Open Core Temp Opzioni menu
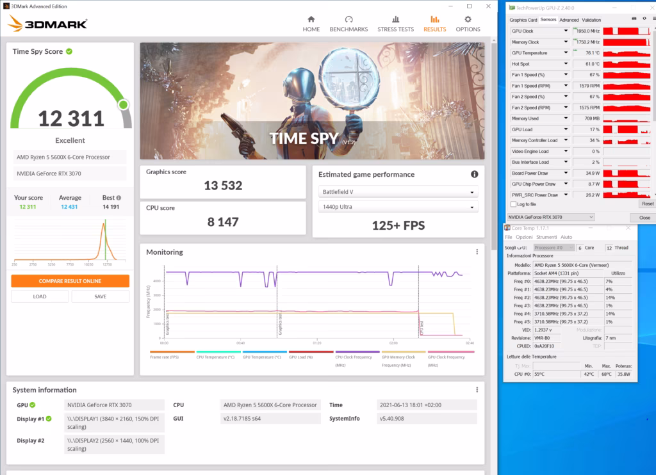The image size is (656, 475). [524, 237]
